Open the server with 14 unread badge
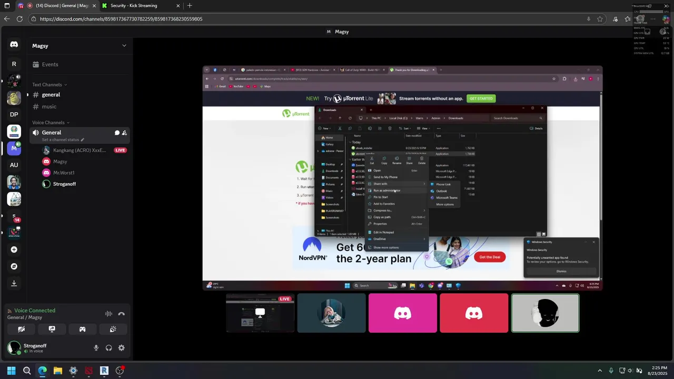This screenshot has width=674, height=379. (x=14, y=216)
